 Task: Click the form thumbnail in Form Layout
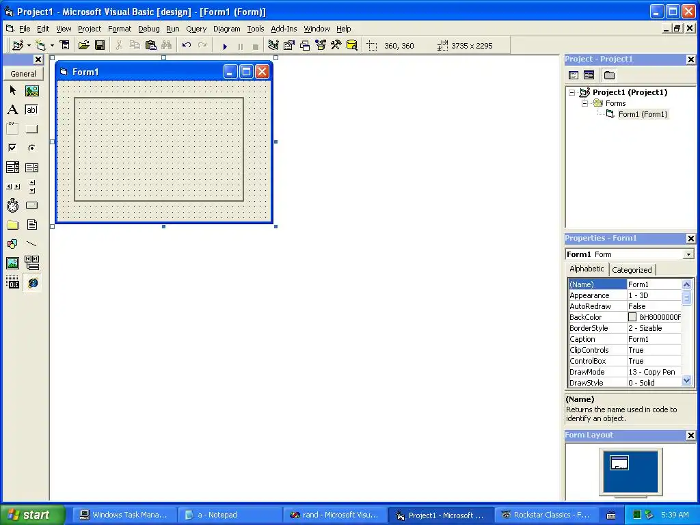coord(619,463)
